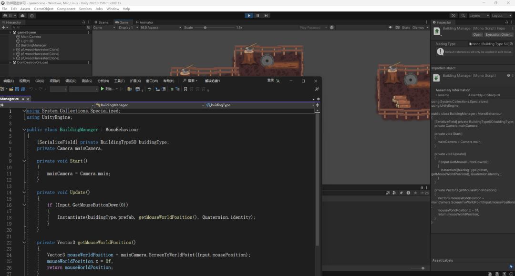The width and height of the screenshot is (515, 276).
Task: Click the Execution Order... button
Action: tap(499, 34)
